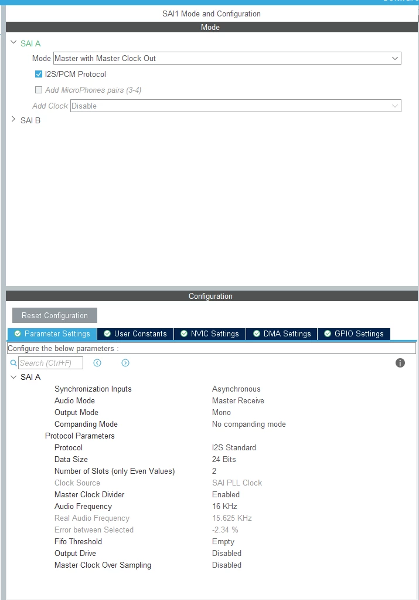Select Master Clock Divider Enabled value

[226, 494]
